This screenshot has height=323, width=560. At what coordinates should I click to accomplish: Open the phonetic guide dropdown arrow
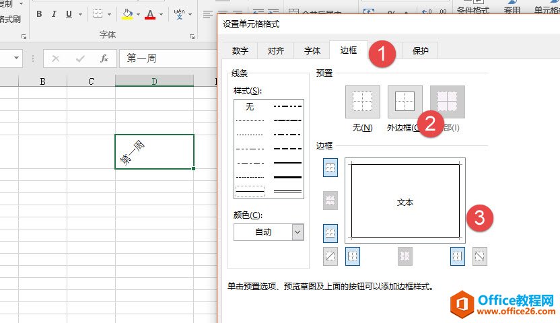pos(190,14)
